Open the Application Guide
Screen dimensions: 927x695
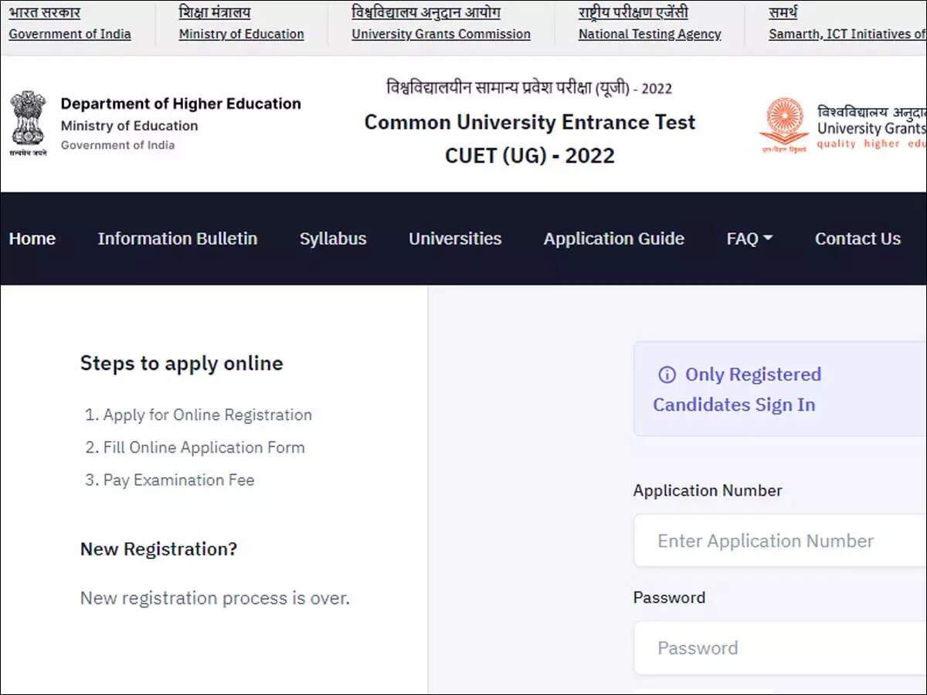[x=613, y=239]
